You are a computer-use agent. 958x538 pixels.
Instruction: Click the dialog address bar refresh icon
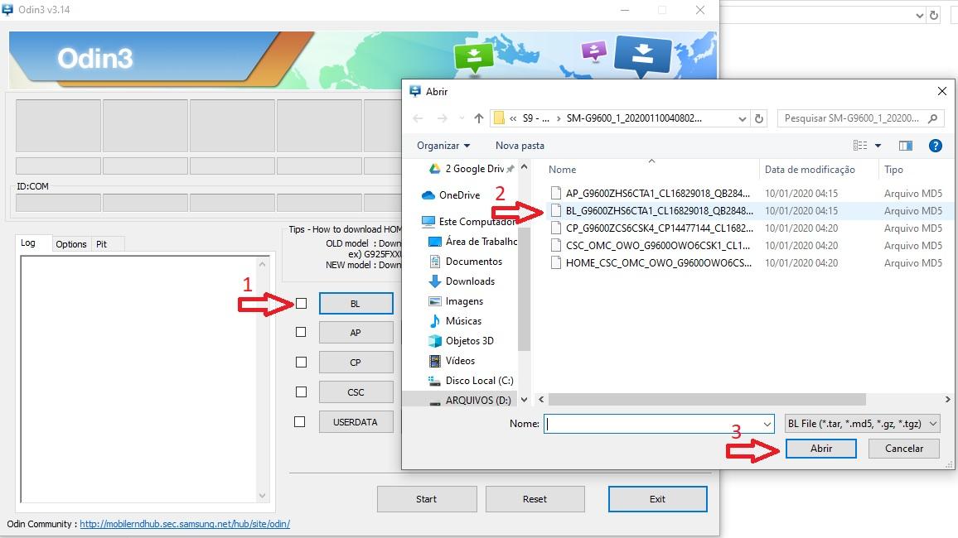tap(759, 118)
